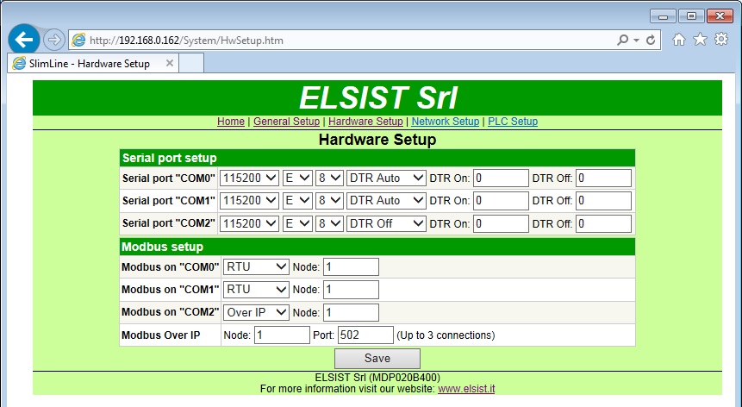Click COM1 DTR Off input field

(603, 201)
